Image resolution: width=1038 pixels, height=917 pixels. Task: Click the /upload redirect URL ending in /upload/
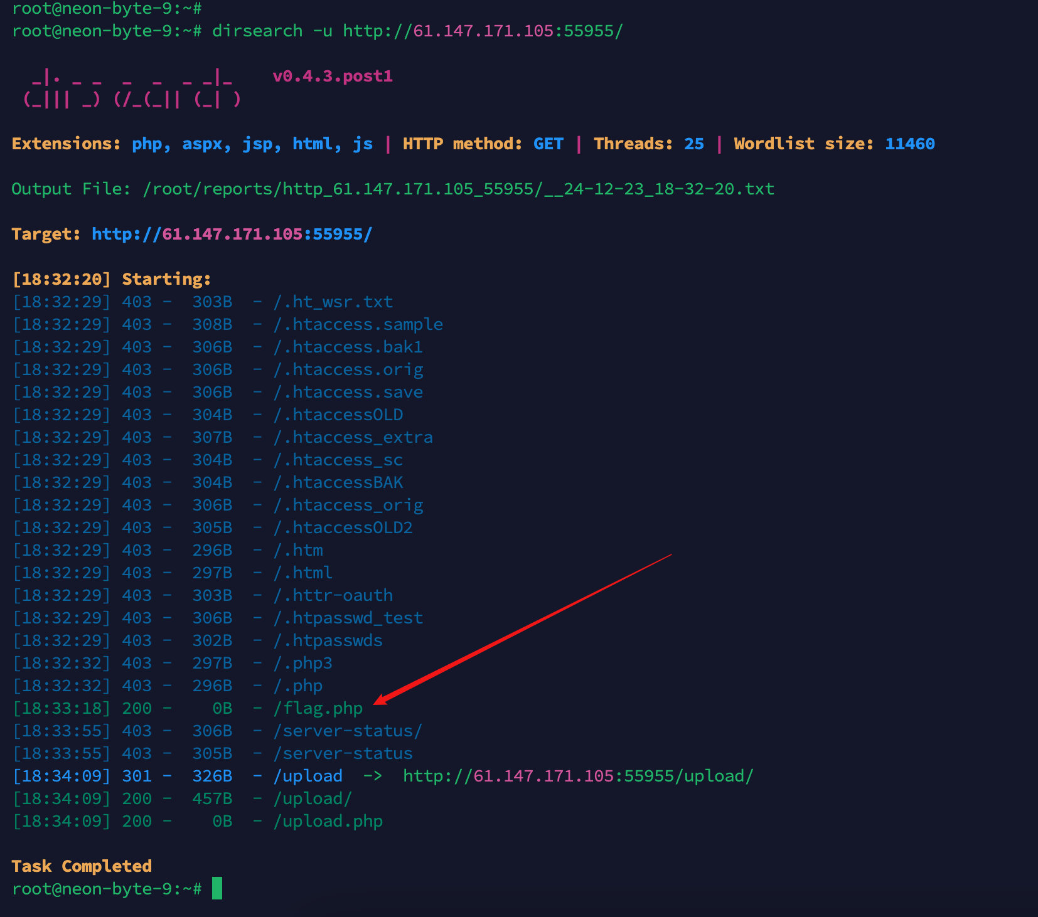point(577,776)
